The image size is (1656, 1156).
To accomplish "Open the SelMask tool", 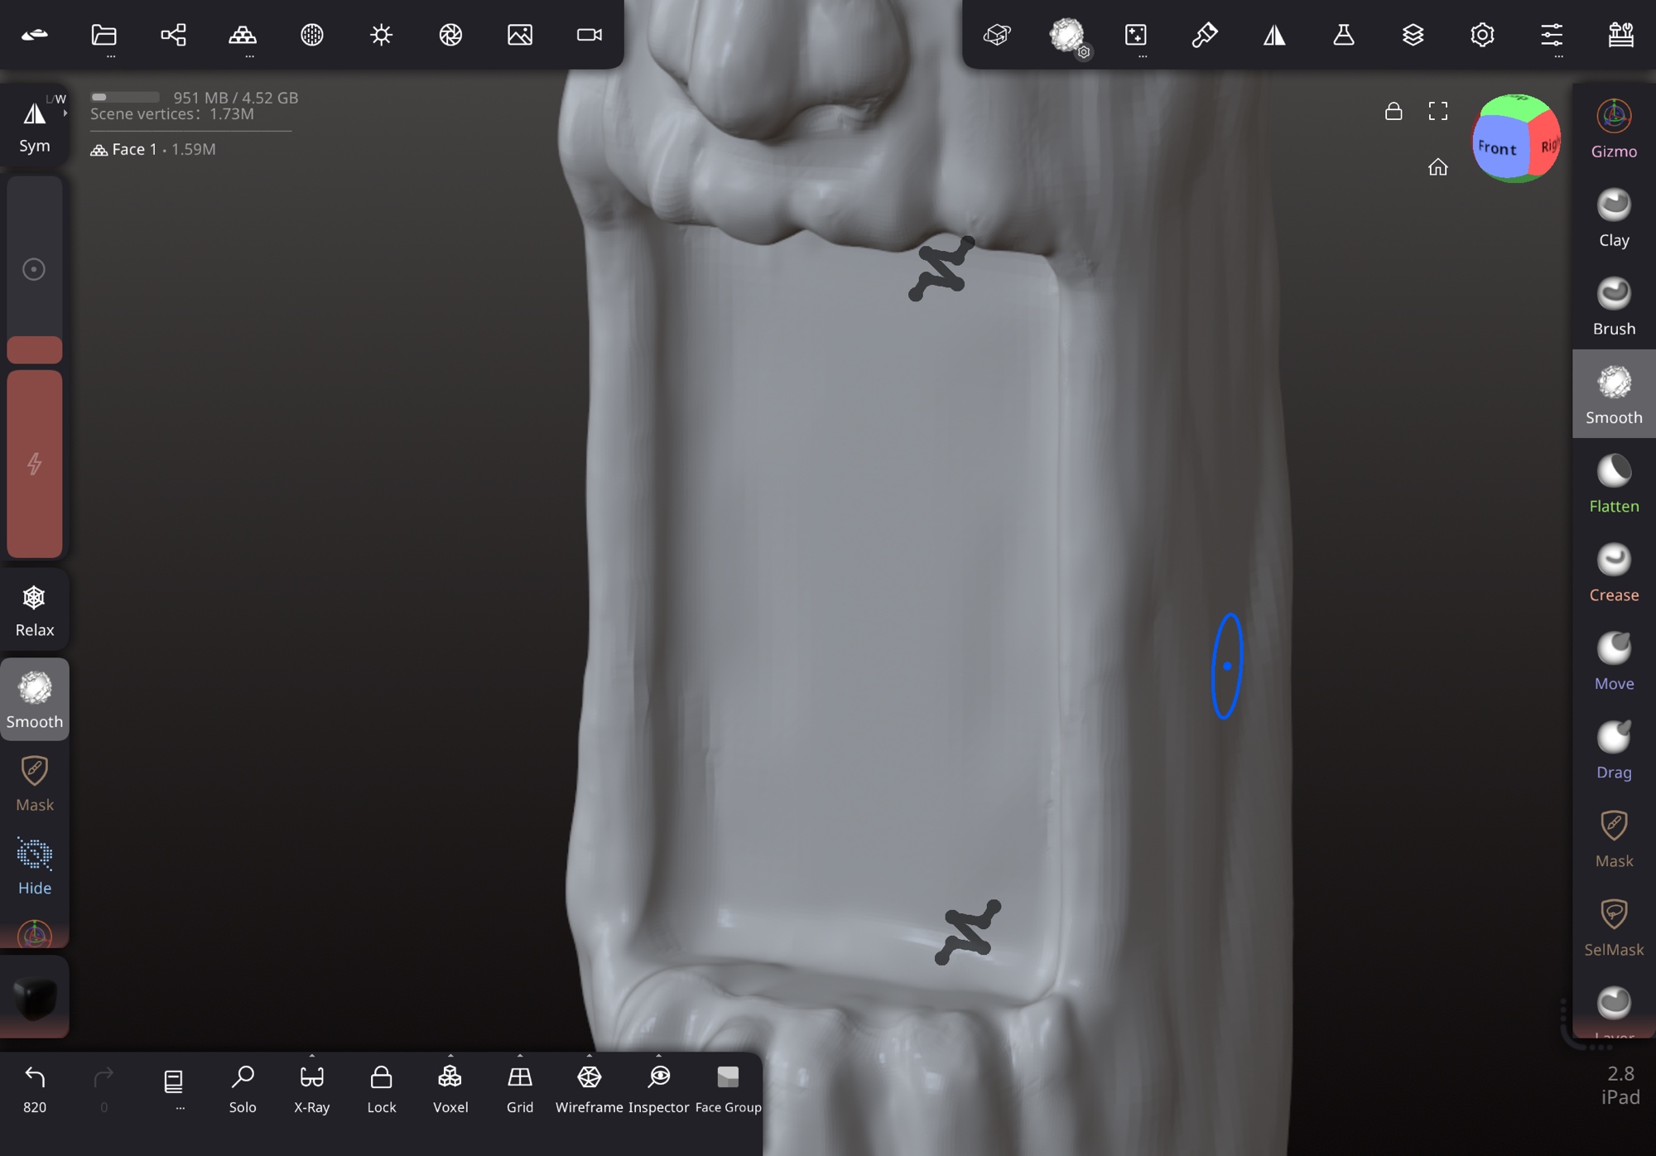I will [1613, 927].
